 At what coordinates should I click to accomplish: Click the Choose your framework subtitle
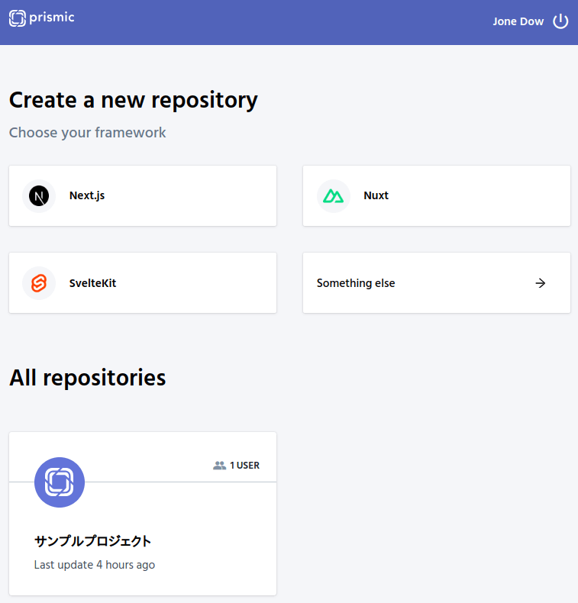tap(88, 133)
